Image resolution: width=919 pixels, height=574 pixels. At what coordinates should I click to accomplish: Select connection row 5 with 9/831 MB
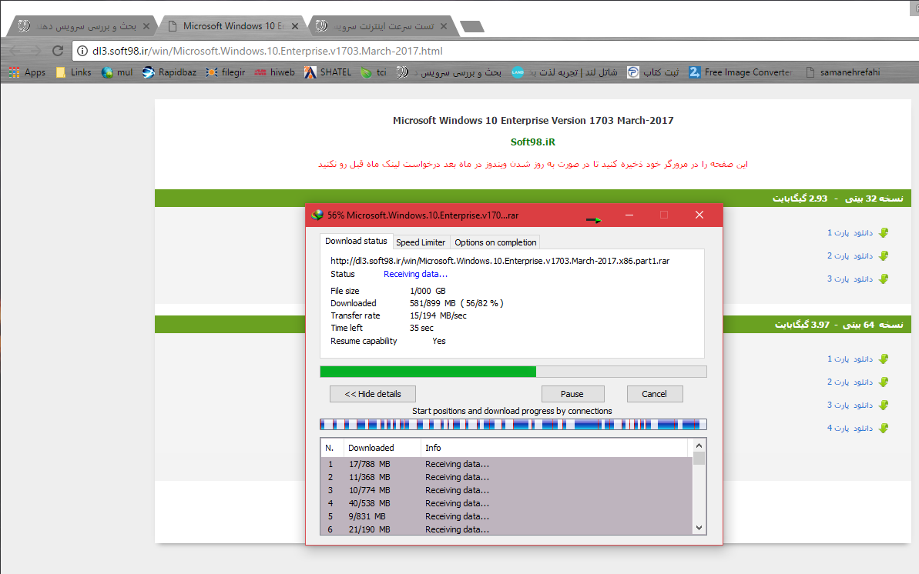pos(506,516)
